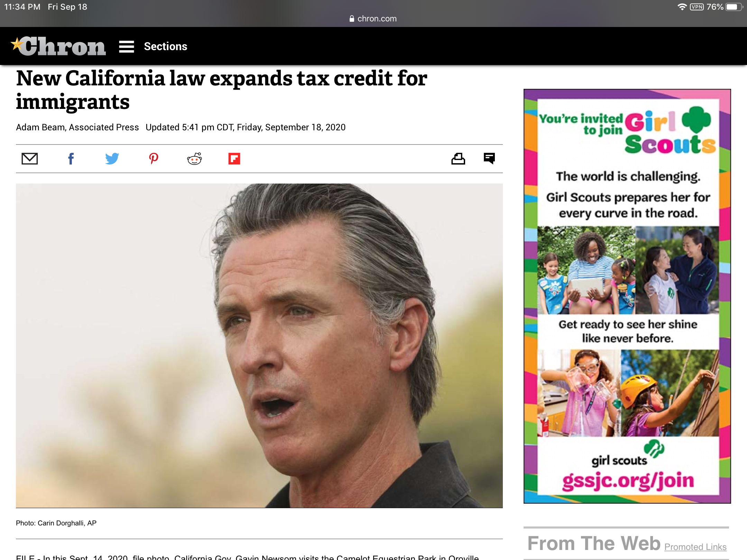Print the article

[458, 159]
